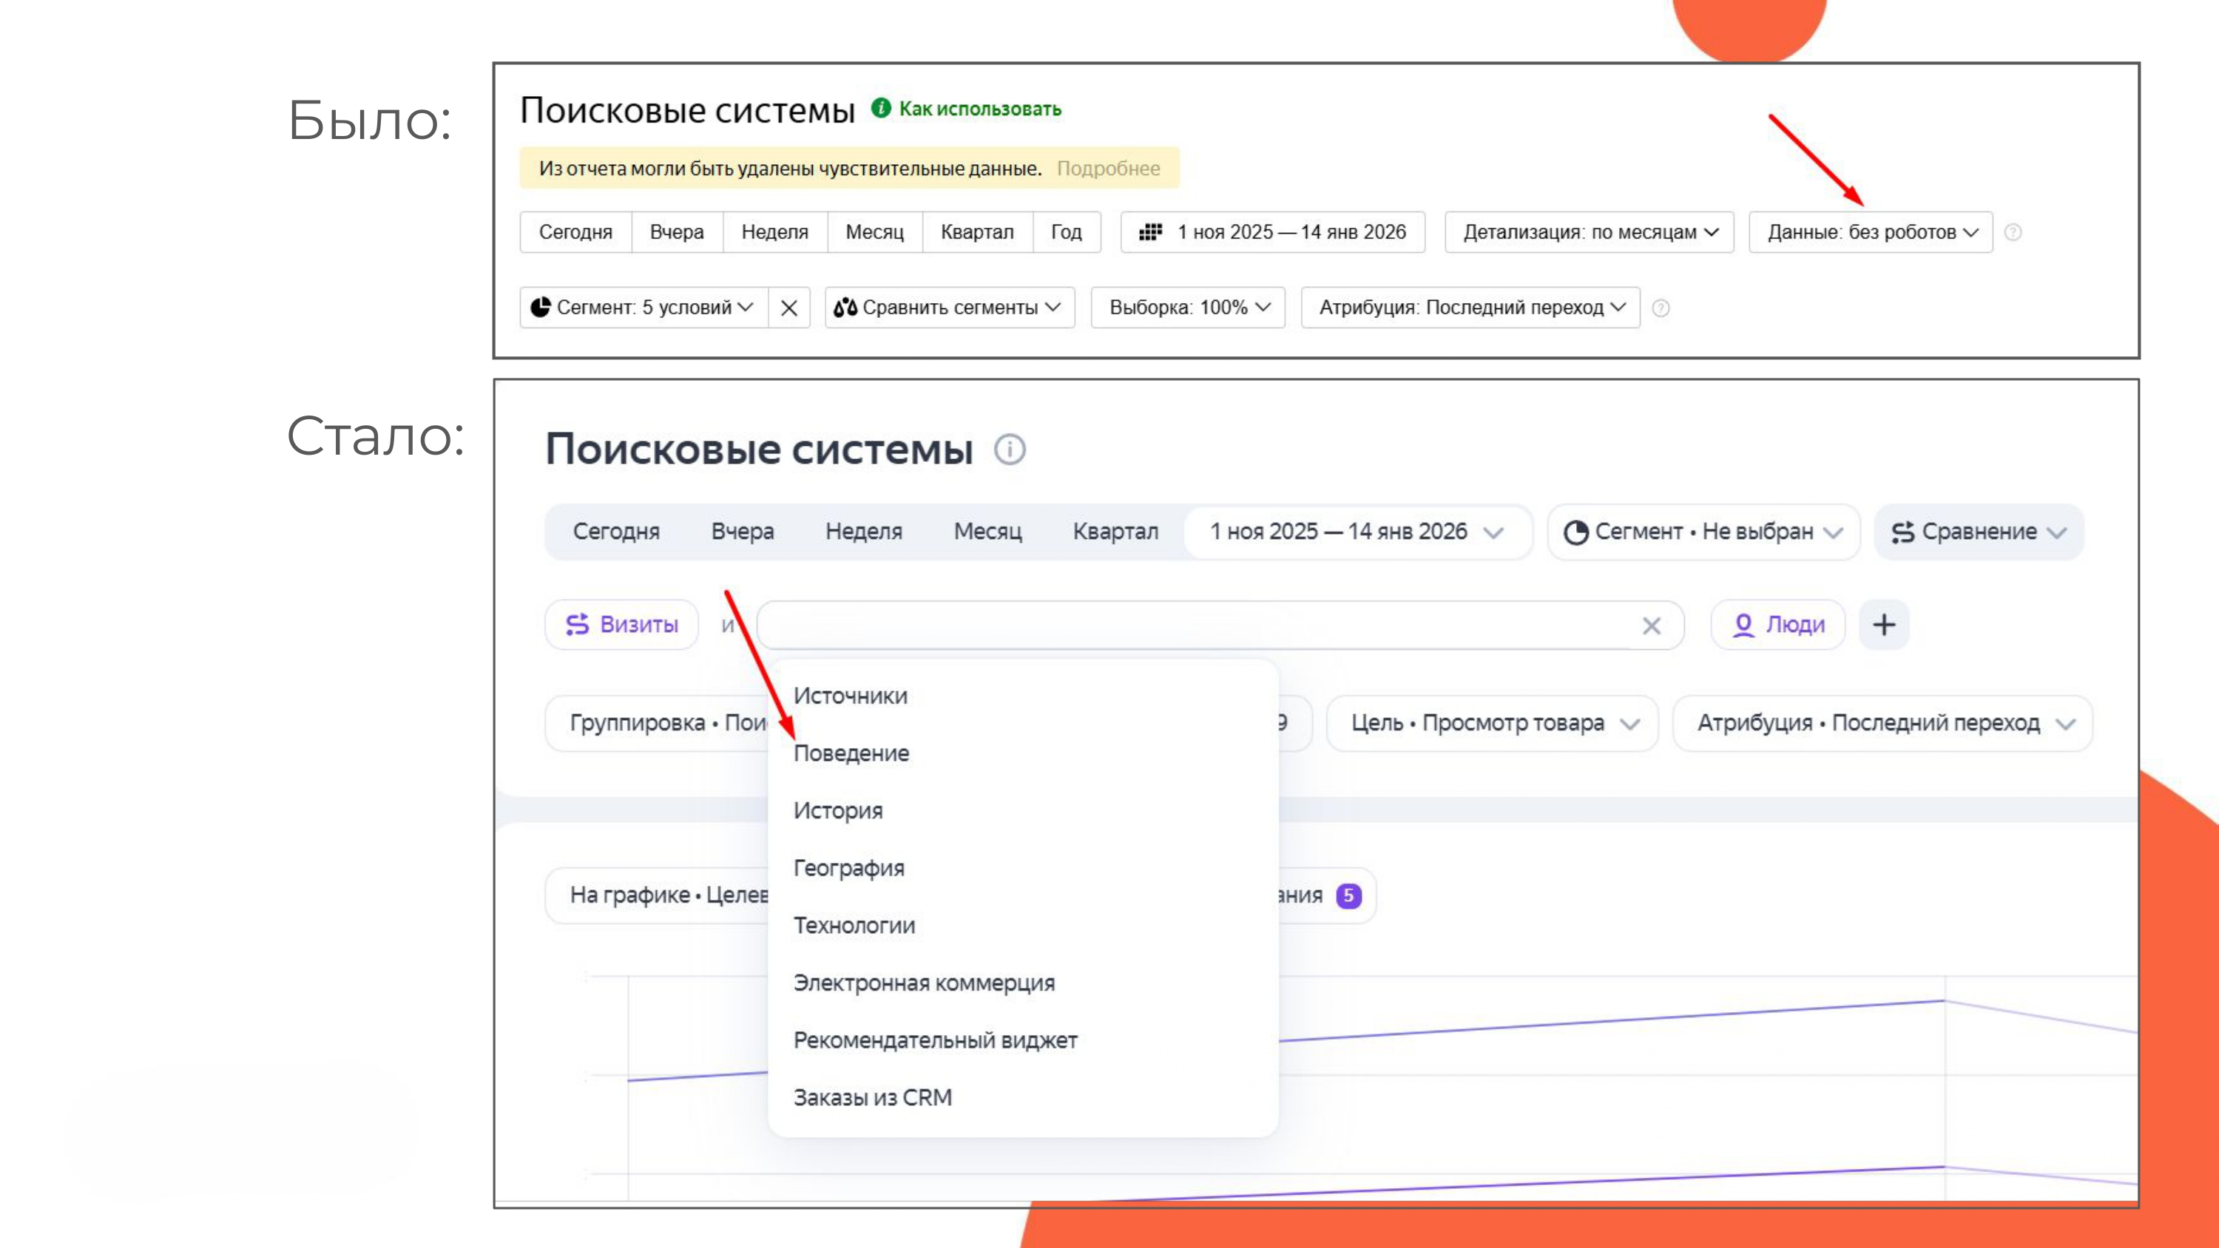Click the help icon beside "Данные: без роботов"
The image size is (2219, 1248).
coord(2014,231)
